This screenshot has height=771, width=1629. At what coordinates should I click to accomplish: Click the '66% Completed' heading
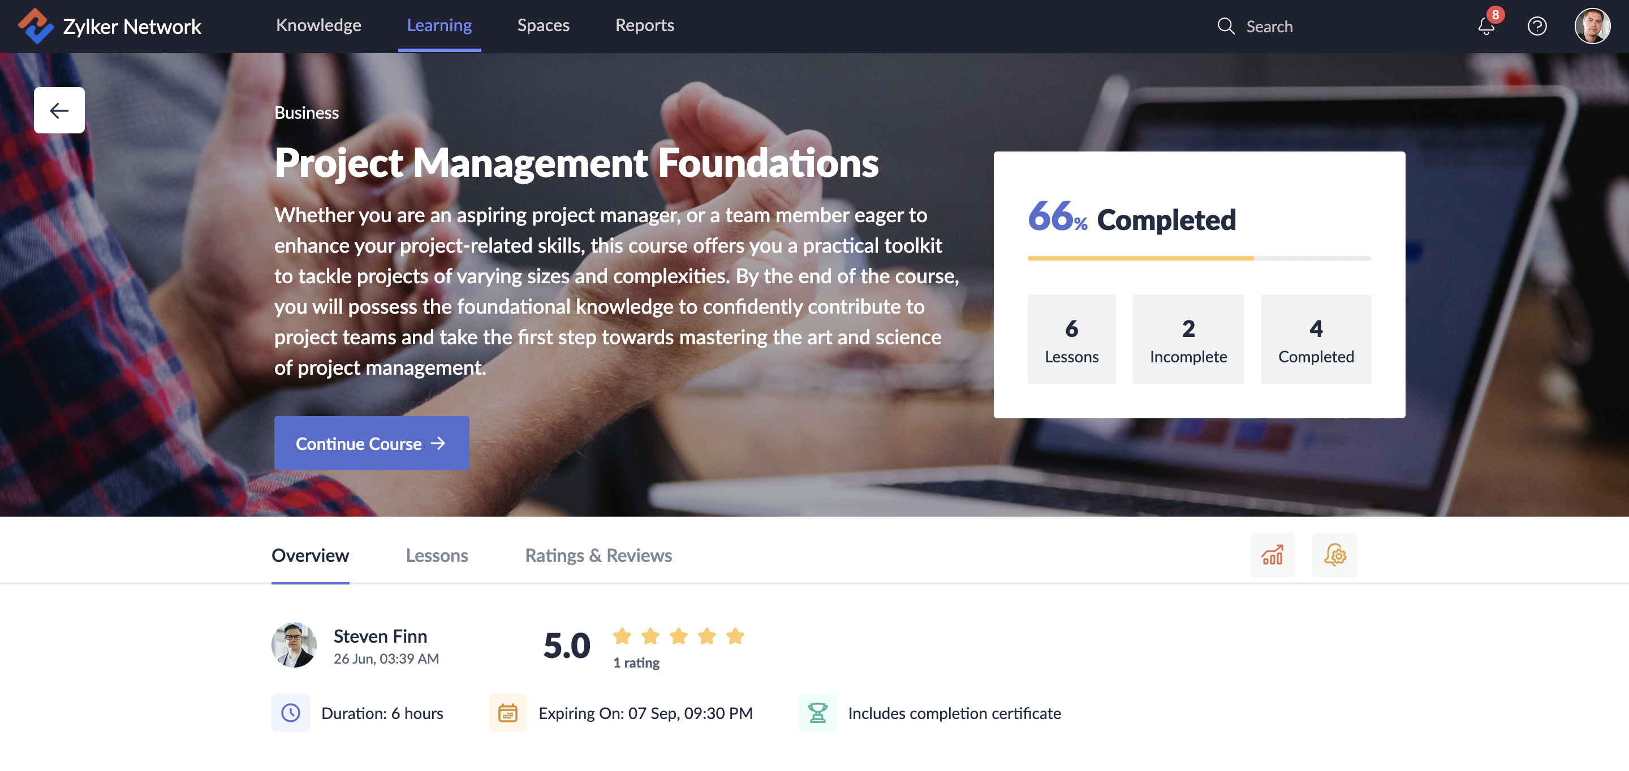point(1131,216)
